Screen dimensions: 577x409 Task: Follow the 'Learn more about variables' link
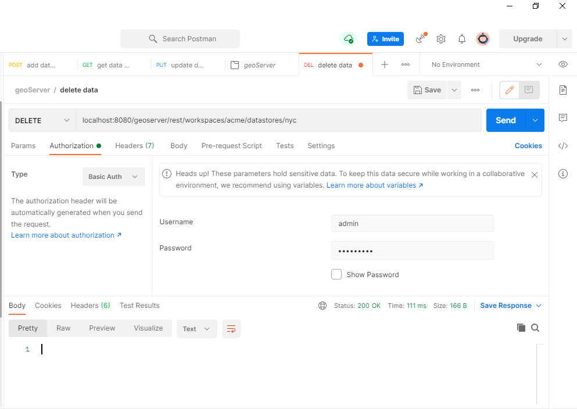[x=371, y=185]
